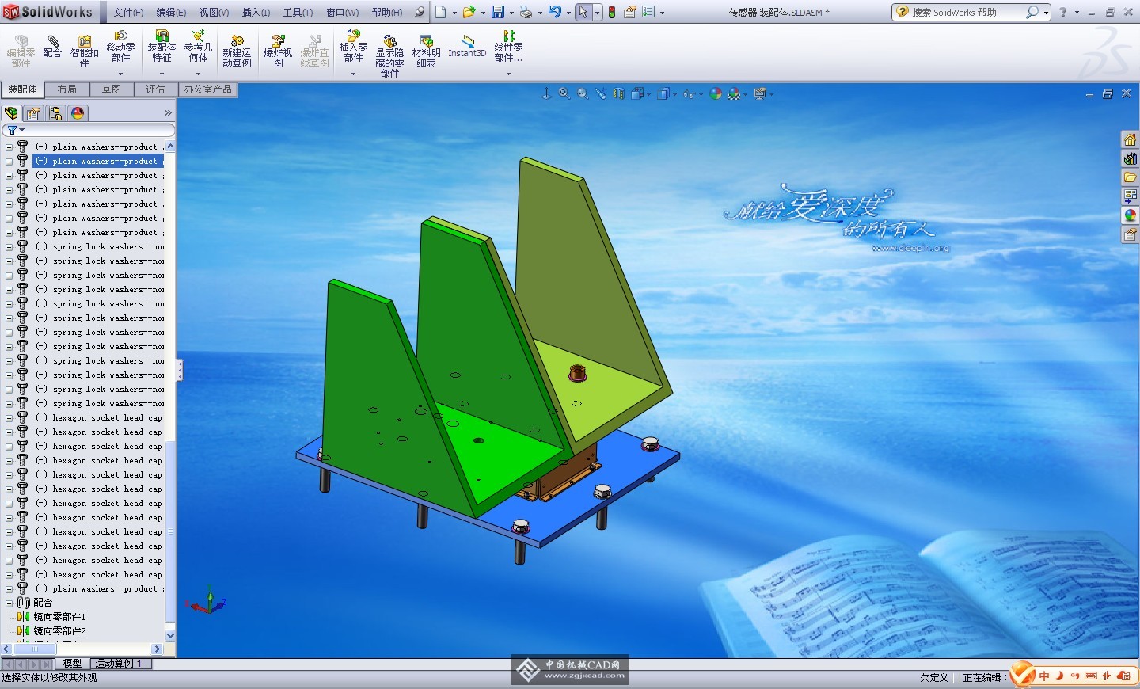Click Insert Components (插入零部件) icon
The height and width of the screenshot is (689, 1140).
(353, 46)
